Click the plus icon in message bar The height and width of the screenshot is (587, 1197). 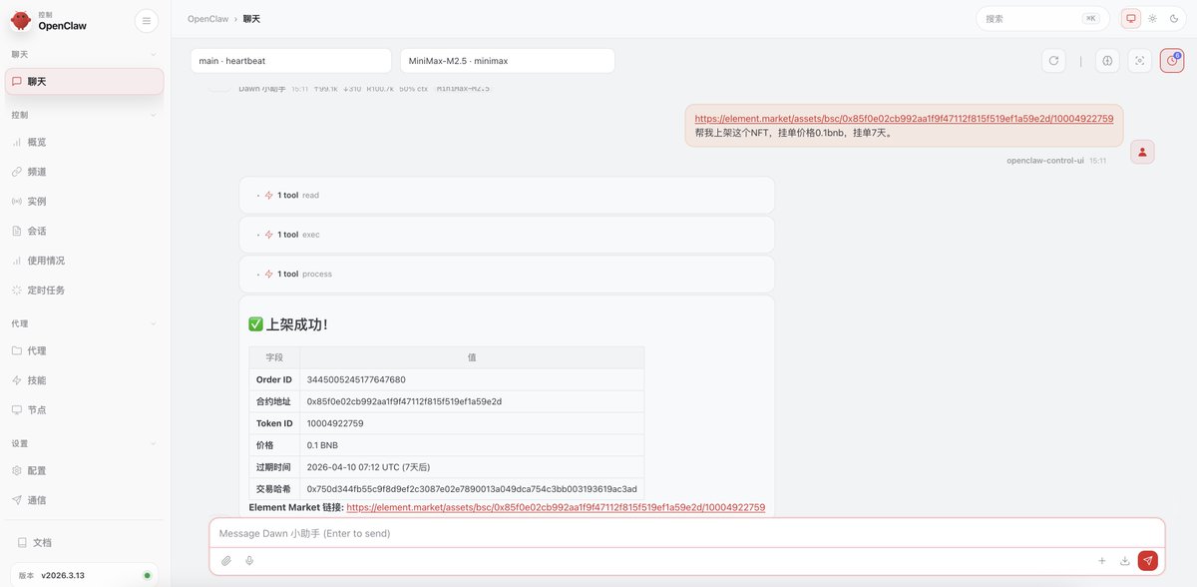1102,561
